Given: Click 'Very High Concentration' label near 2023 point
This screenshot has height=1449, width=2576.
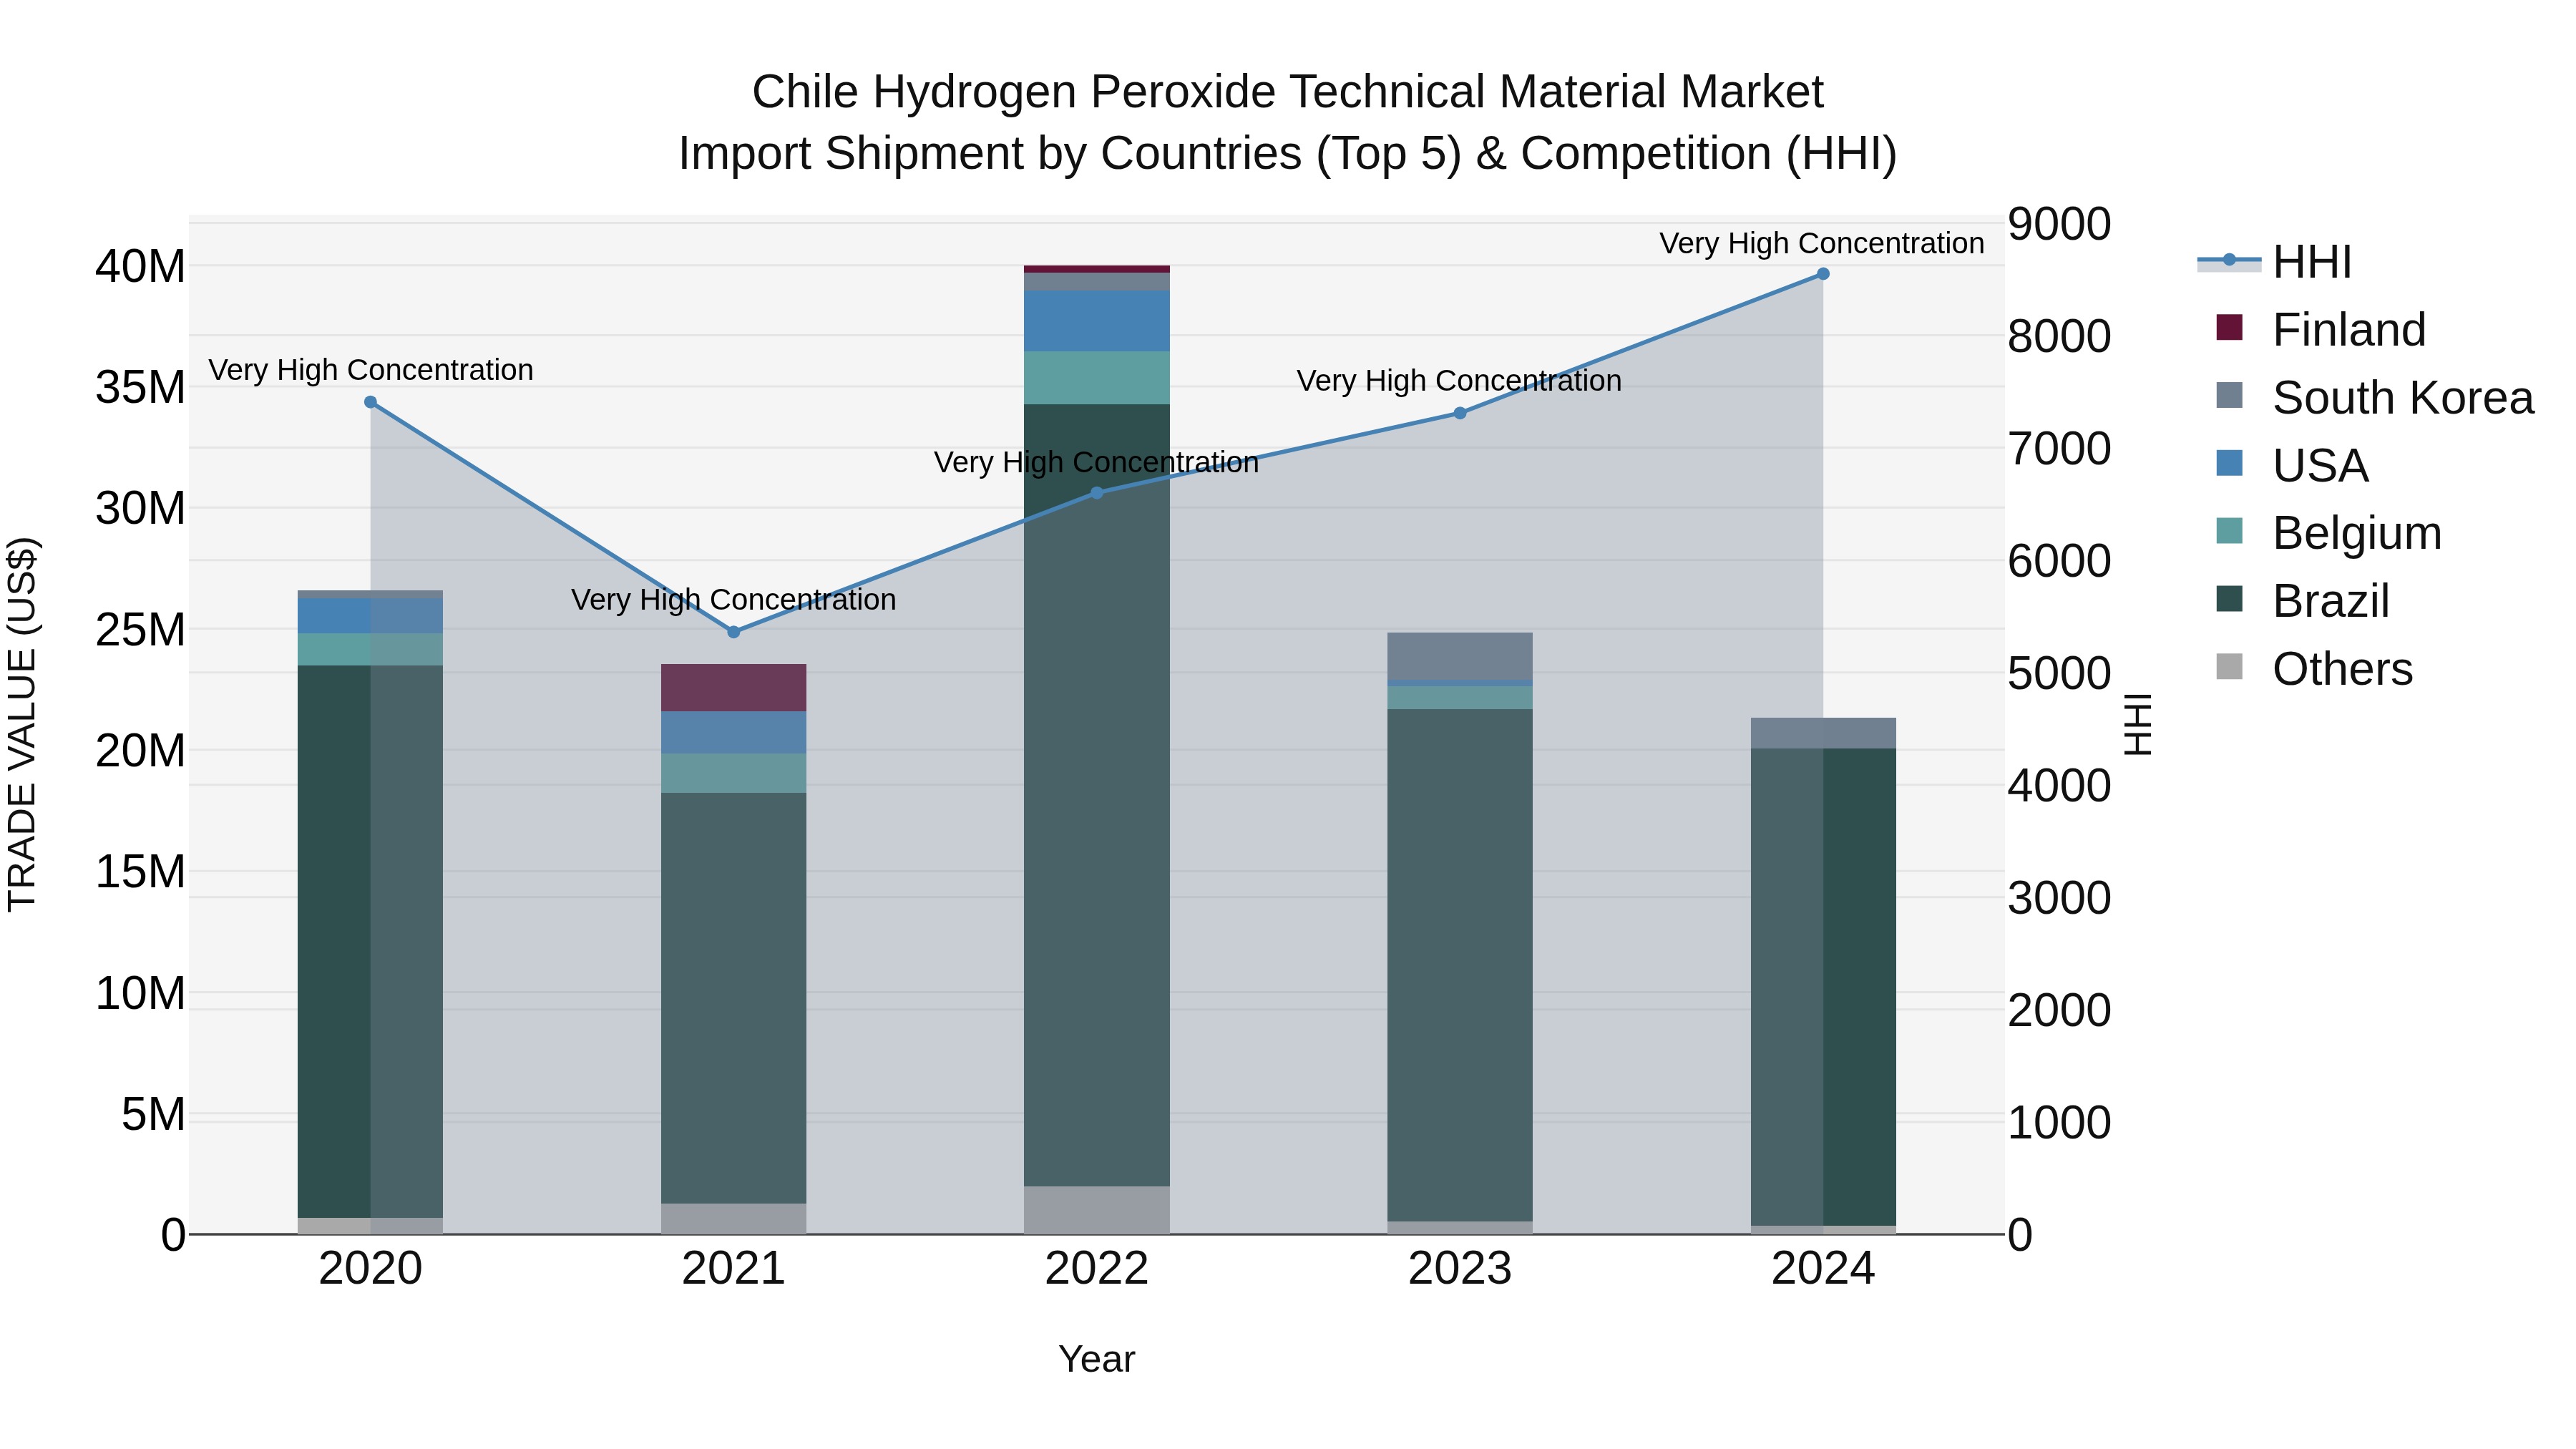Looking at the screenshot, I should (1459, 381).
